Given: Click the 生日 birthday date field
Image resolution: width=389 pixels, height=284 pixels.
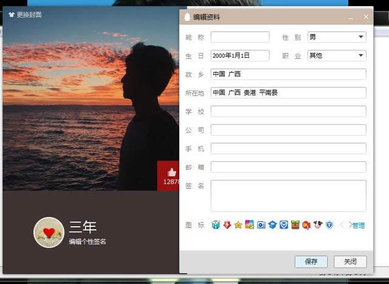Looking at the screenshot, I should point(239,55).
